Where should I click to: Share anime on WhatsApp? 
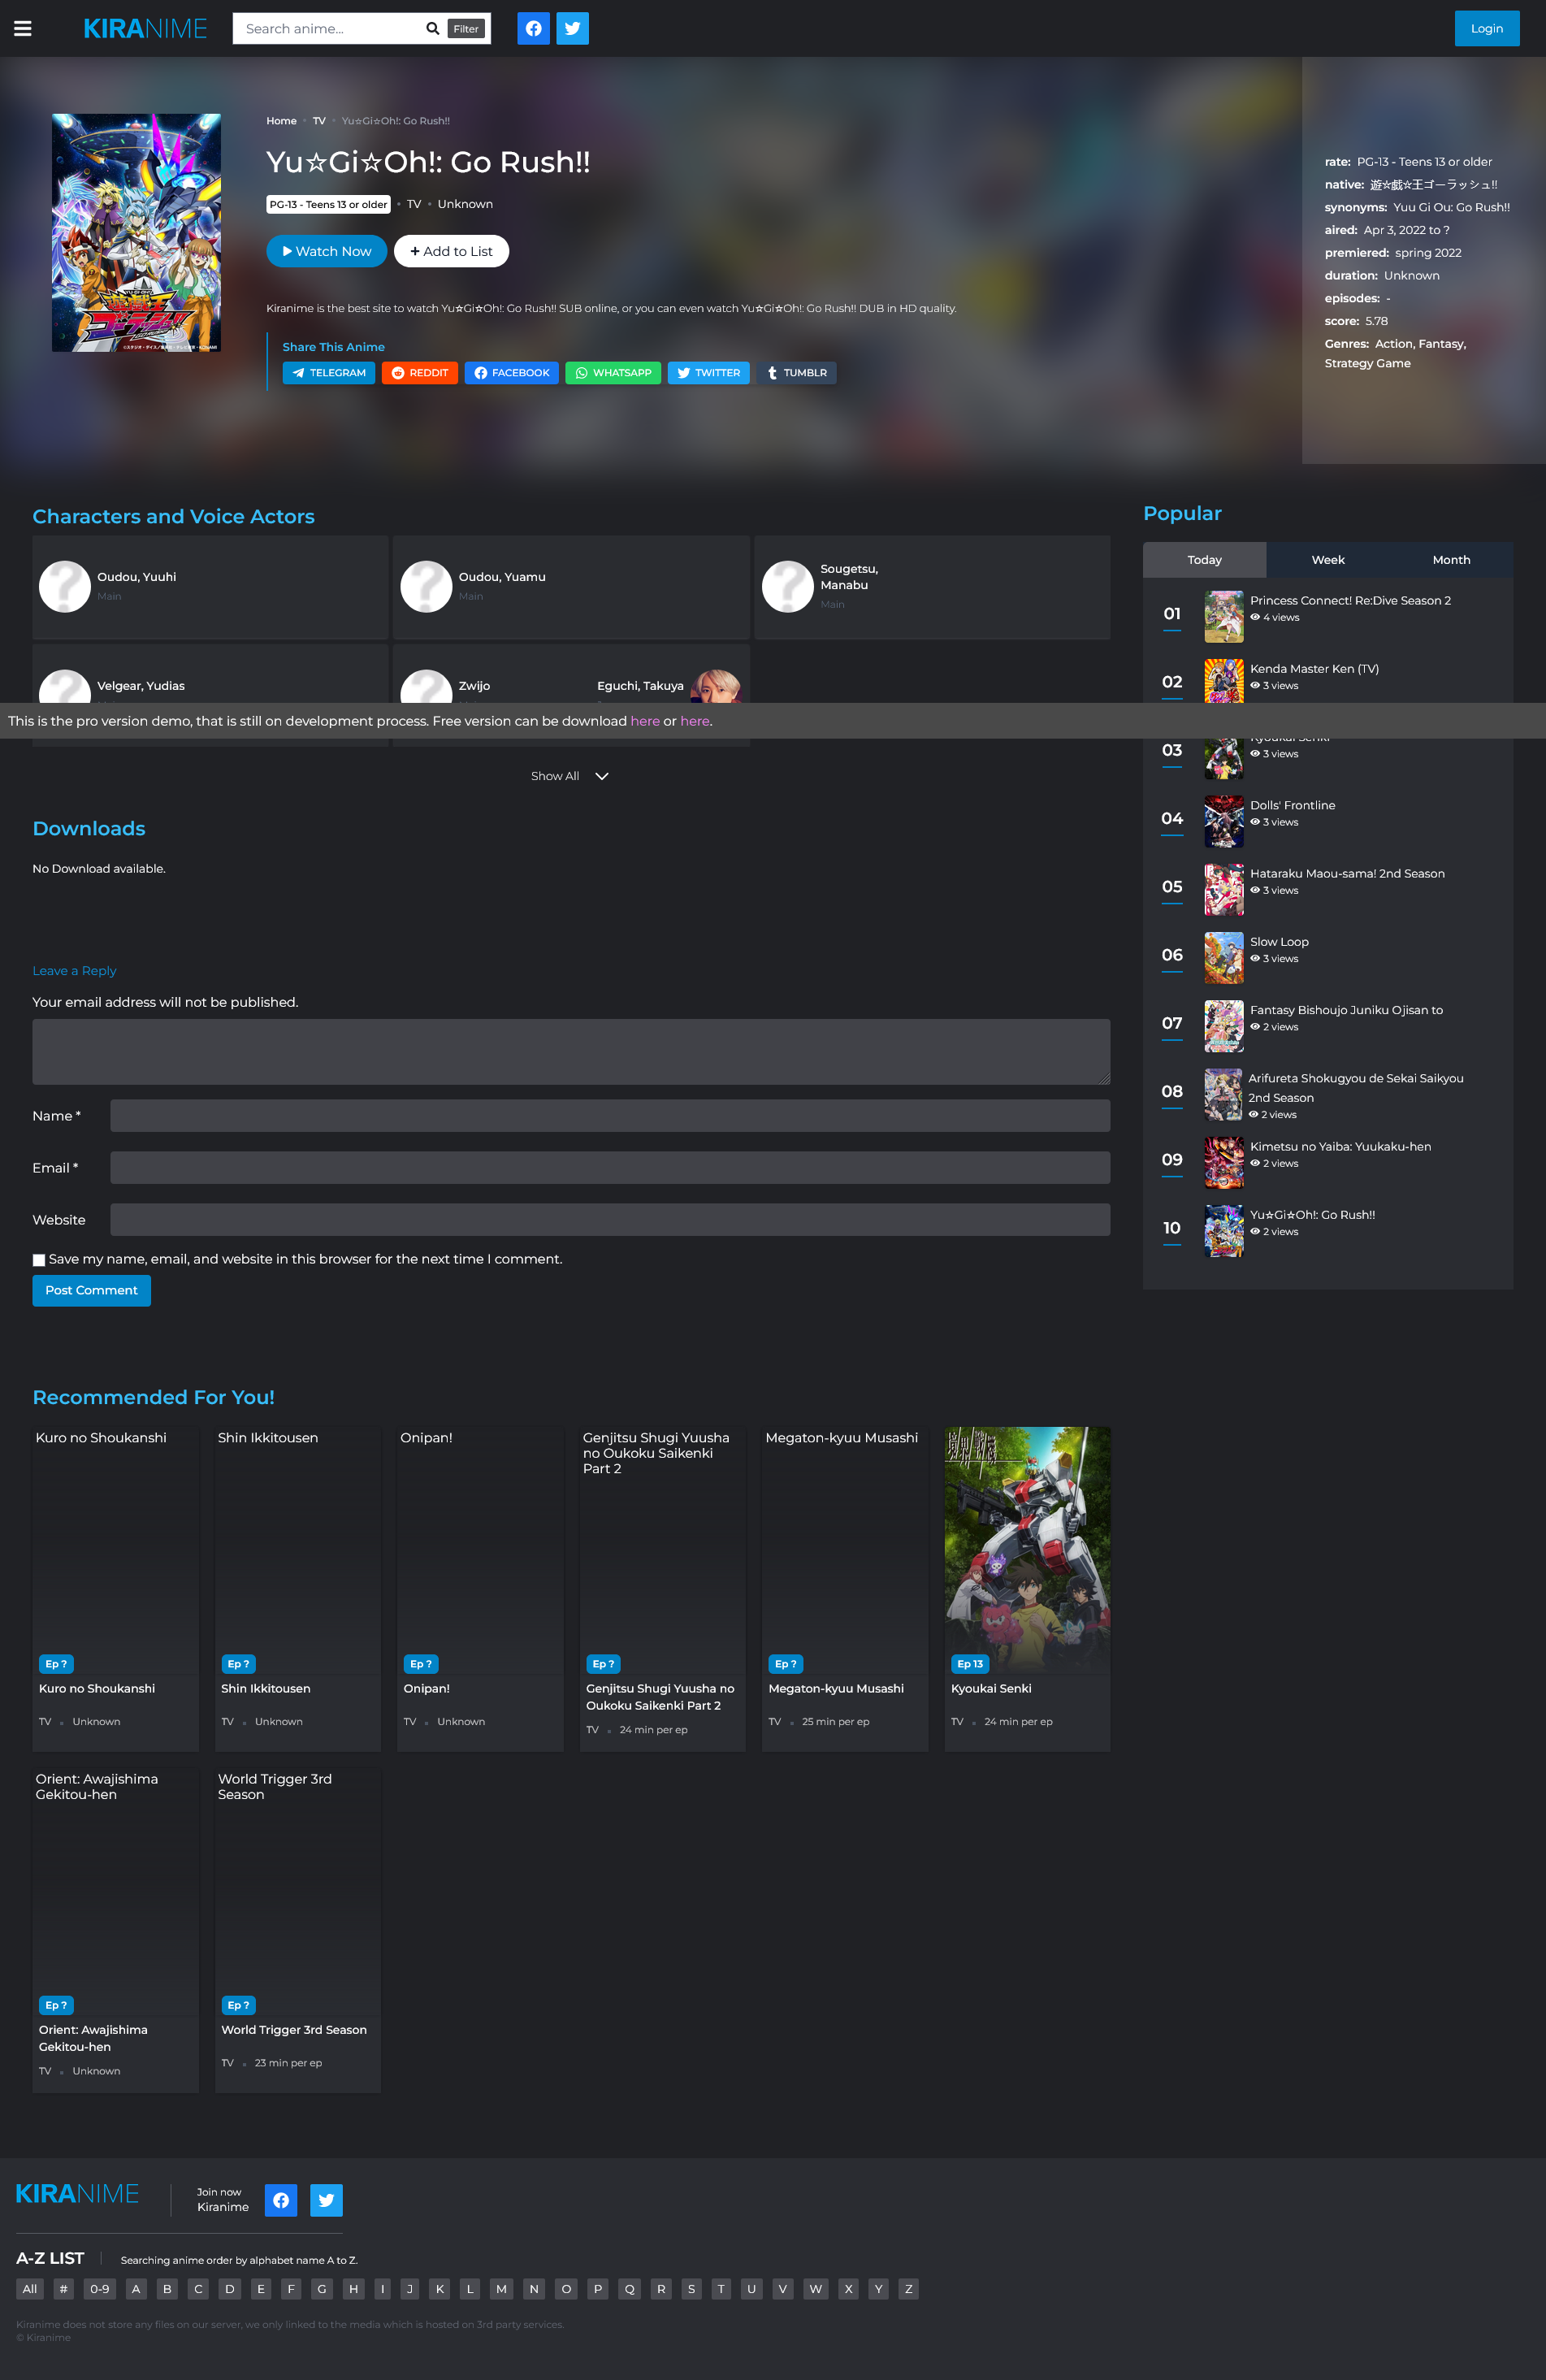pyautogui.click(x=612, y=373)
